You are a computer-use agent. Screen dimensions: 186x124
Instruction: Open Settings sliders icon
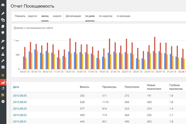(x=3, y=67)
